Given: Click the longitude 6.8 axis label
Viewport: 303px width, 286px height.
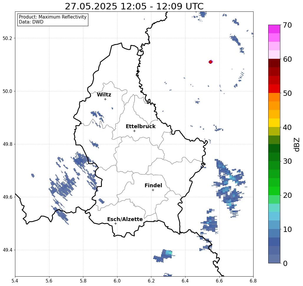Looking at the screenshot, I should pyautogui.click(x=253, y=281).
